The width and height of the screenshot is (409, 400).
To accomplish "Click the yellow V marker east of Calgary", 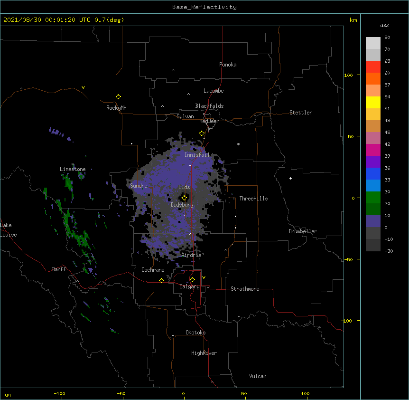I will 204,277.
